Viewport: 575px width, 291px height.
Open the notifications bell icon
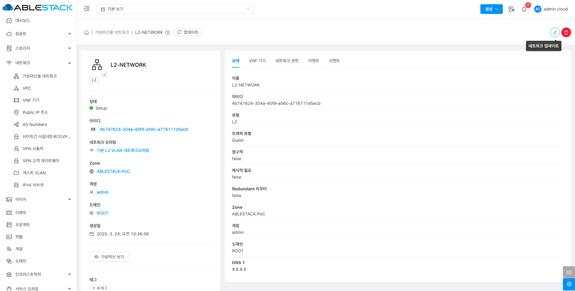coord(524,9)
